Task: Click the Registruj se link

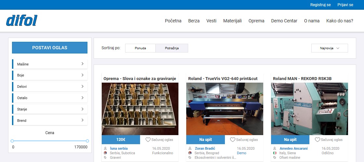Action: pos(320,5)
